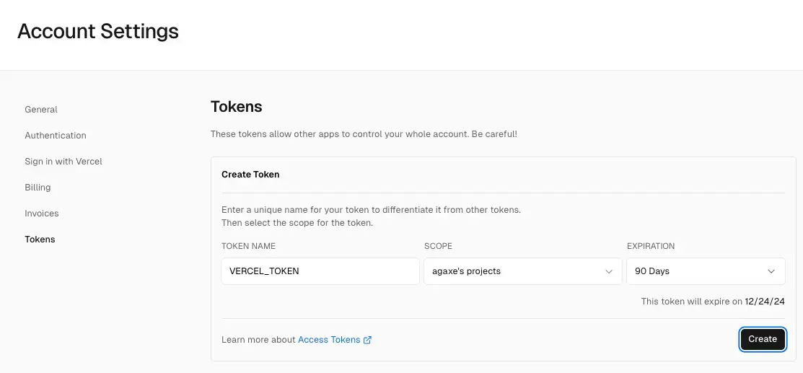Open the Expiration dropdown showing 90 Days
The image size is (803, 373).
[x=706, y=271]
